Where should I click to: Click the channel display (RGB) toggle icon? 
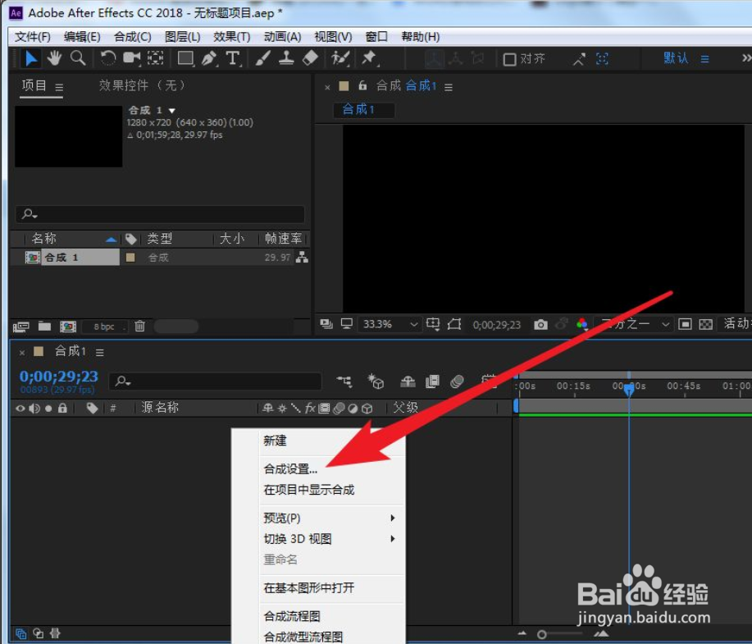(582, 324)
